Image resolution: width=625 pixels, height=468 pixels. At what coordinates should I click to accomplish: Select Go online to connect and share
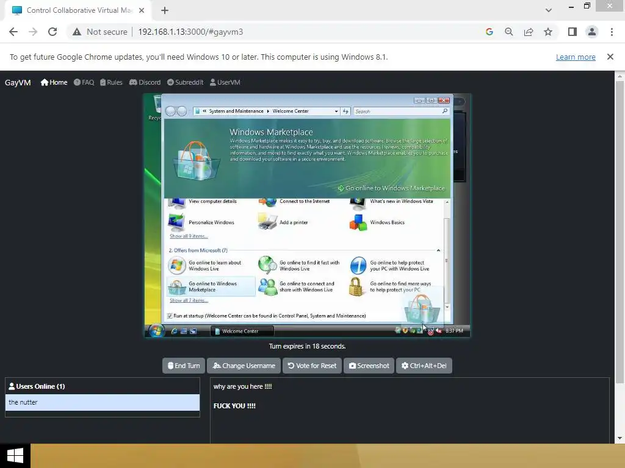pos(296,286)
